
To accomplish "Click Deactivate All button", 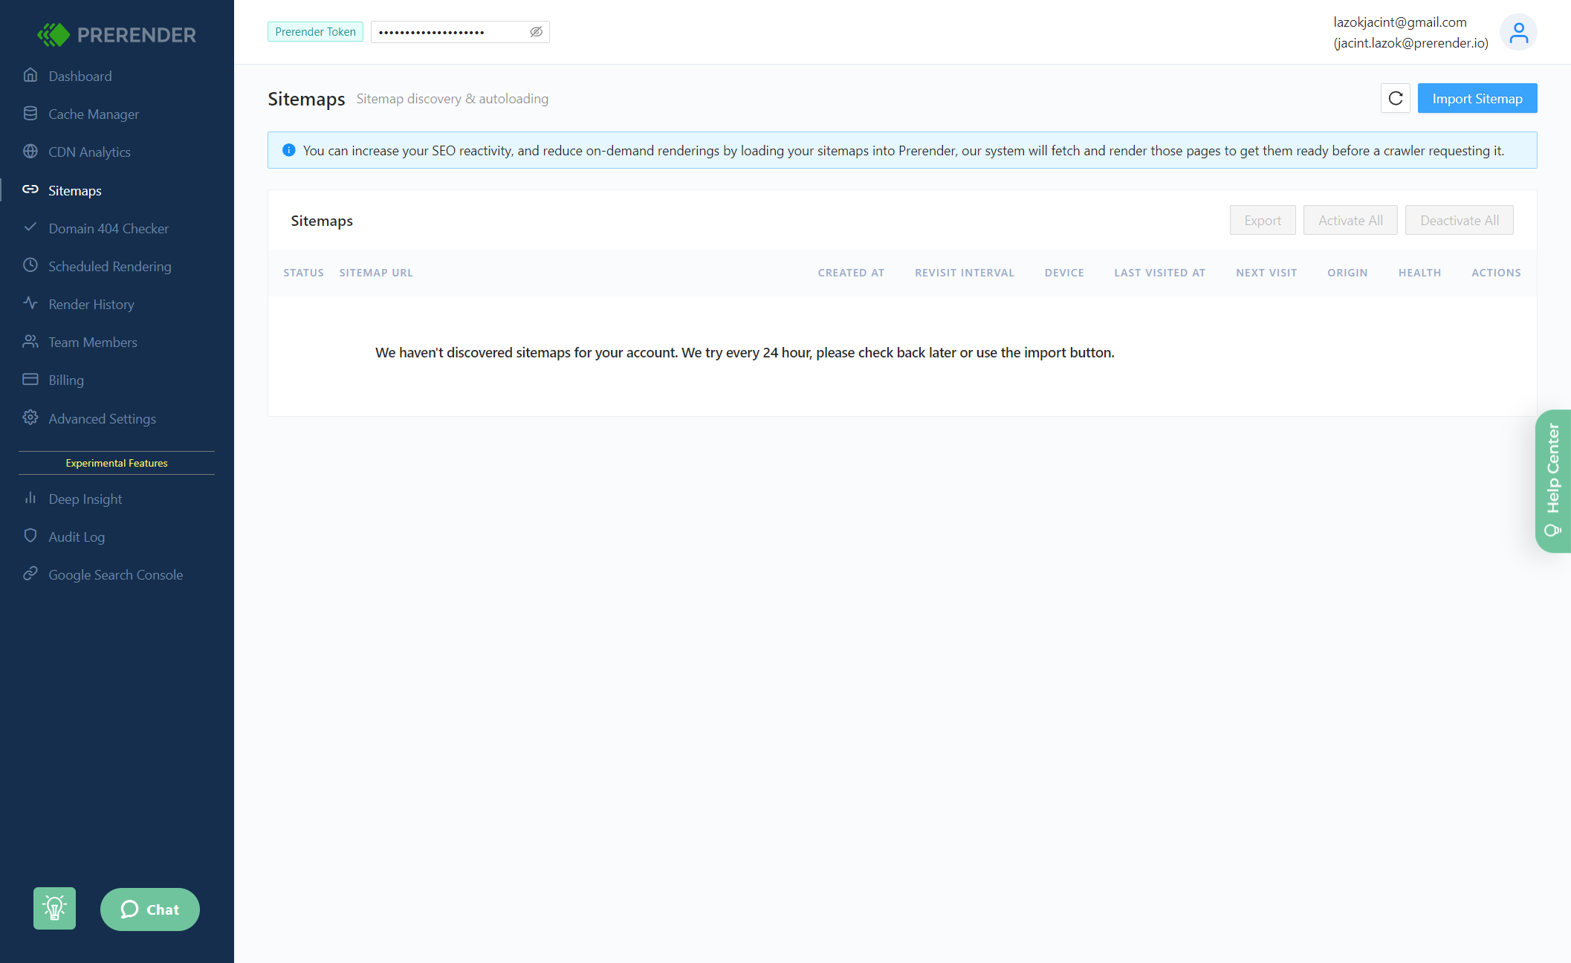I will click(1460, 220).
